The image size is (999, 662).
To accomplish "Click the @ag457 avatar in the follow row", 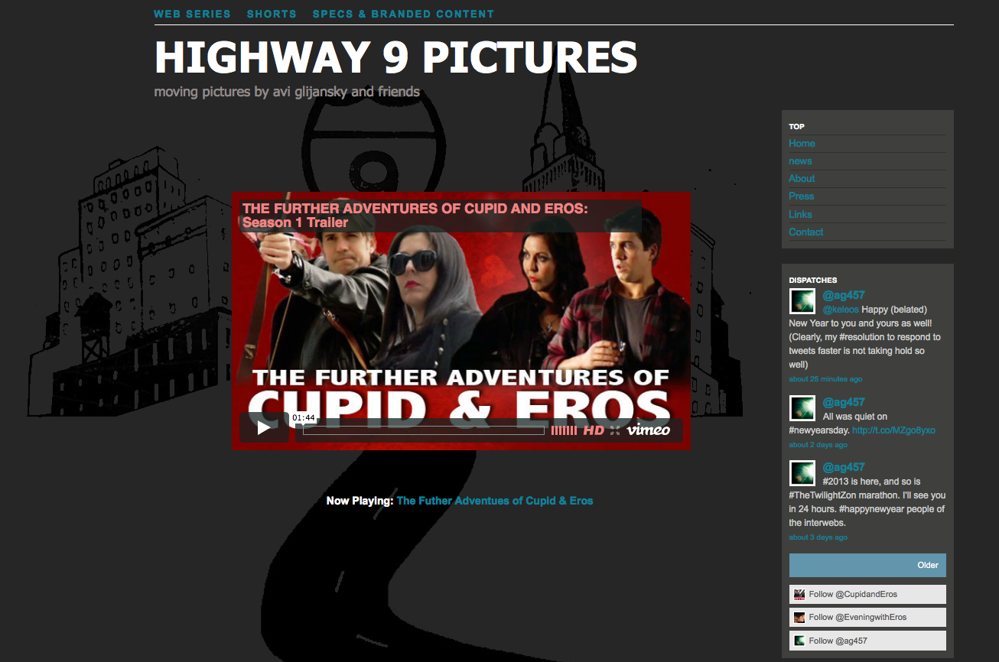I will (x=799, y=641).
